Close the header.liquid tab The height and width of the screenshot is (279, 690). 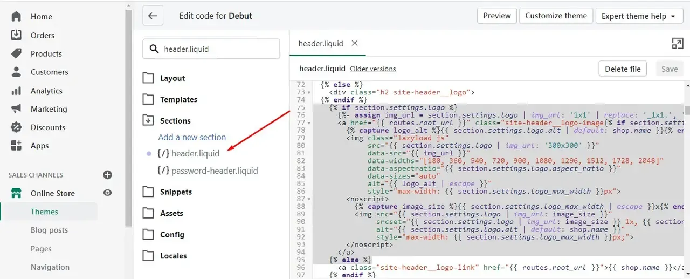pos(355,43)
